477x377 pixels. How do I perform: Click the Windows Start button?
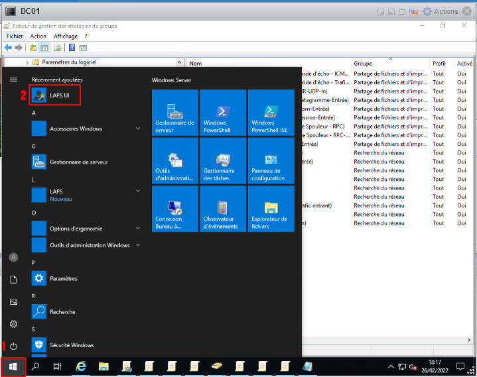[13, 366]
